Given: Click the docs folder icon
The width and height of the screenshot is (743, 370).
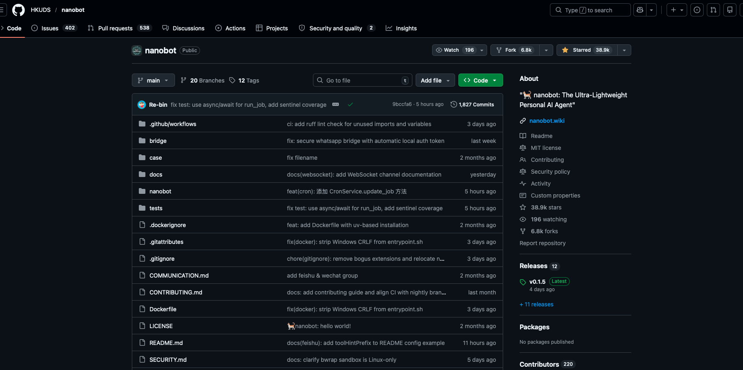Looking at the screenshot, I should pos(142,175).
